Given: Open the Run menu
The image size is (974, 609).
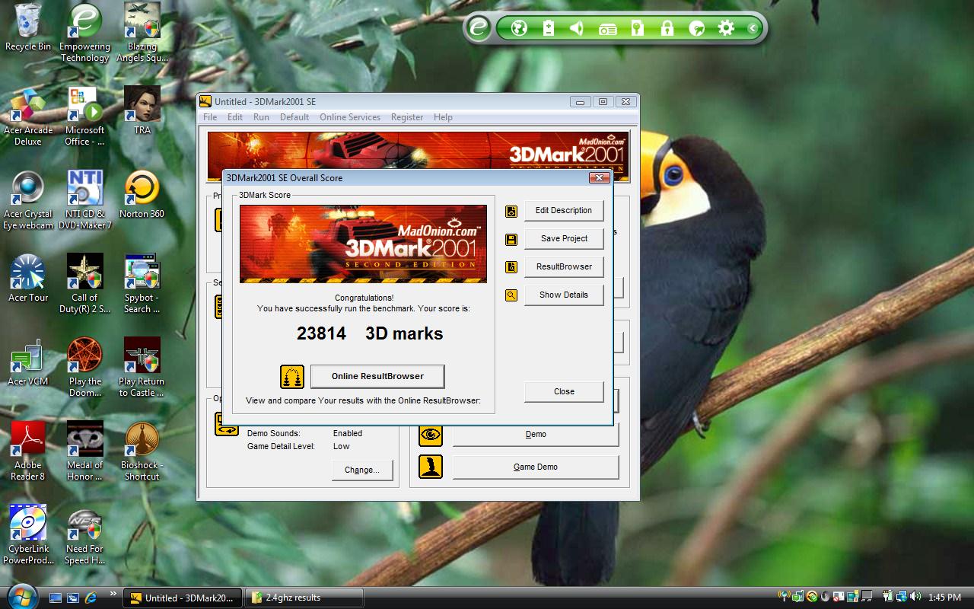Looking at the screenshot, I should [x=261, y=117].
